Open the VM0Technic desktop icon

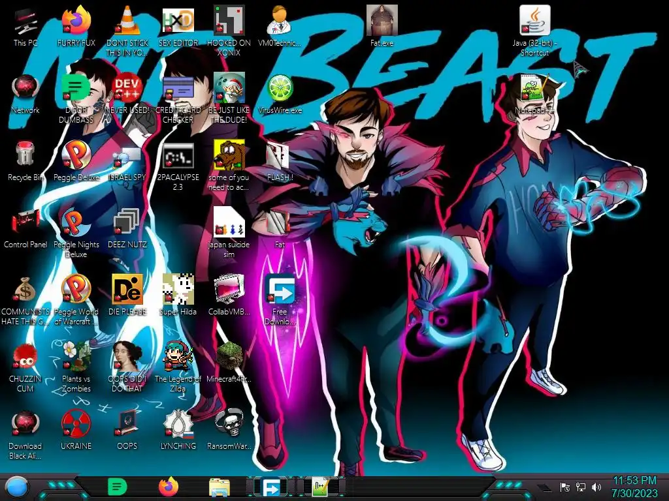(x=280, y=20)
